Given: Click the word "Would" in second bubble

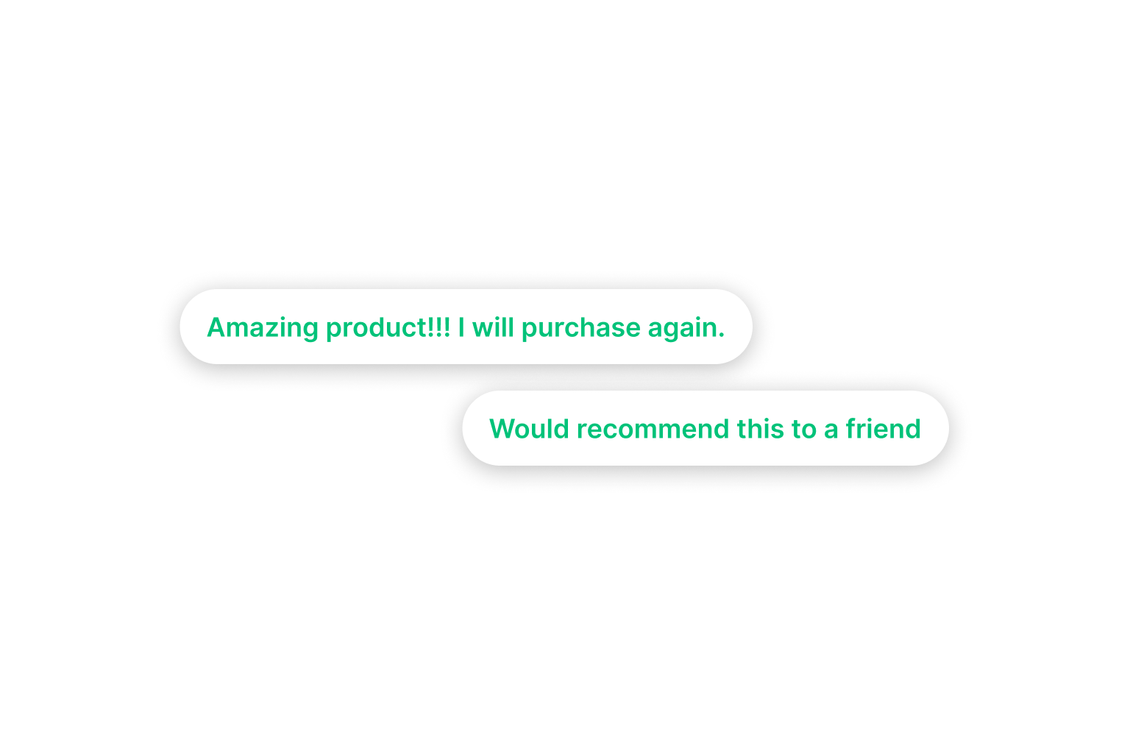Looking at the screenshot, I should 530,428.
